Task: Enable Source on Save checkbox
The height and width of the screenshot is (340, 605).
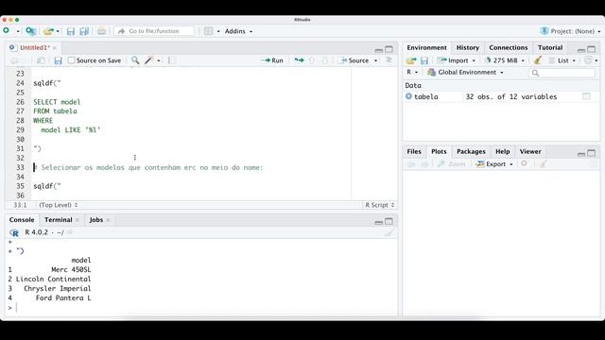Action: pyautogui.click(x=71, y=60)
